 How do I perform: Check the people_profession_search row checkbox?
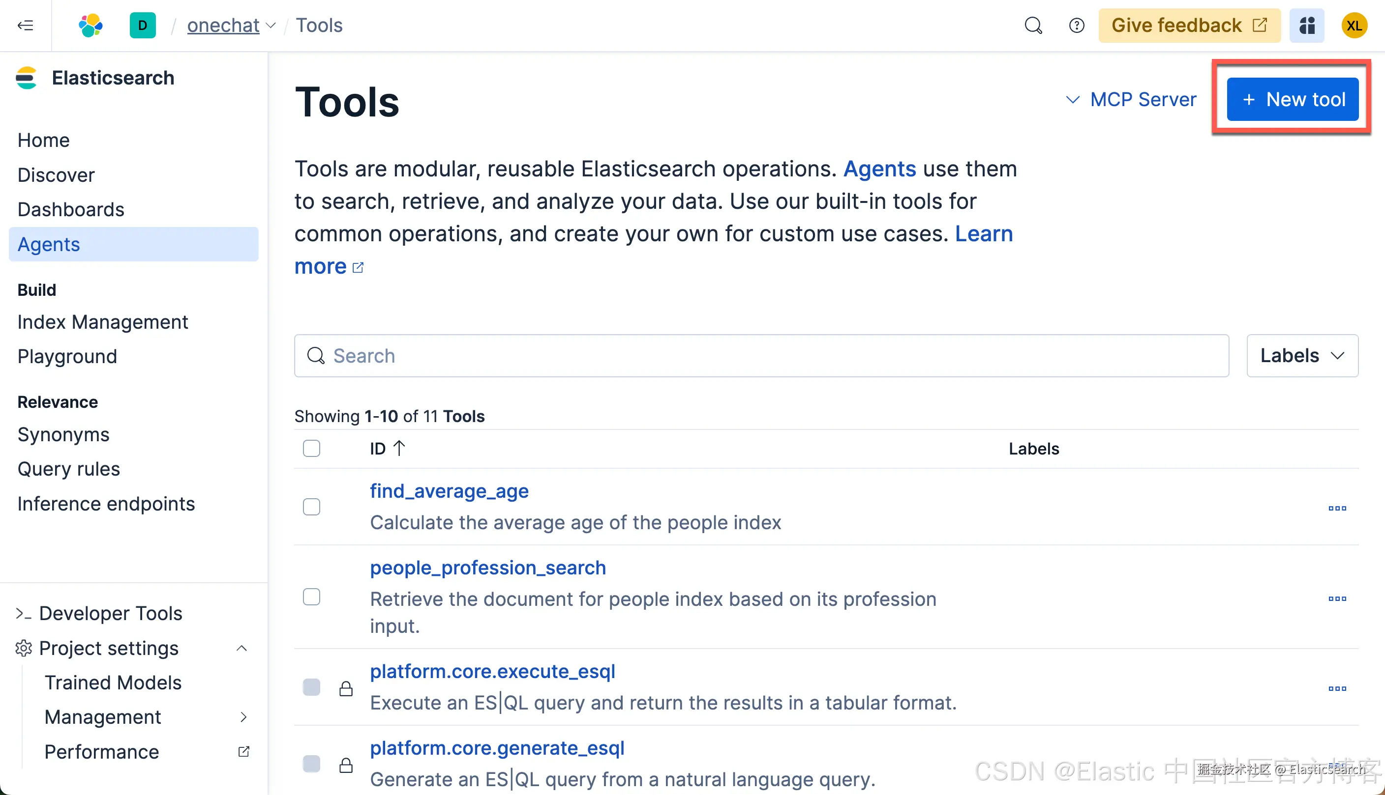(311, 597)
